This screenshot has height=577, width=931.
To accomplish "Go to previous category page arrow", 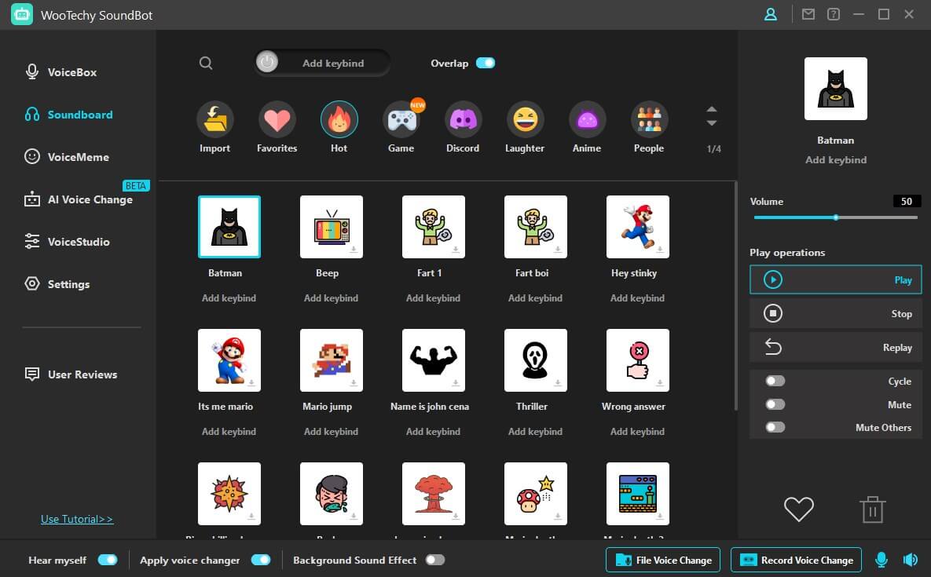I will 712,110.
